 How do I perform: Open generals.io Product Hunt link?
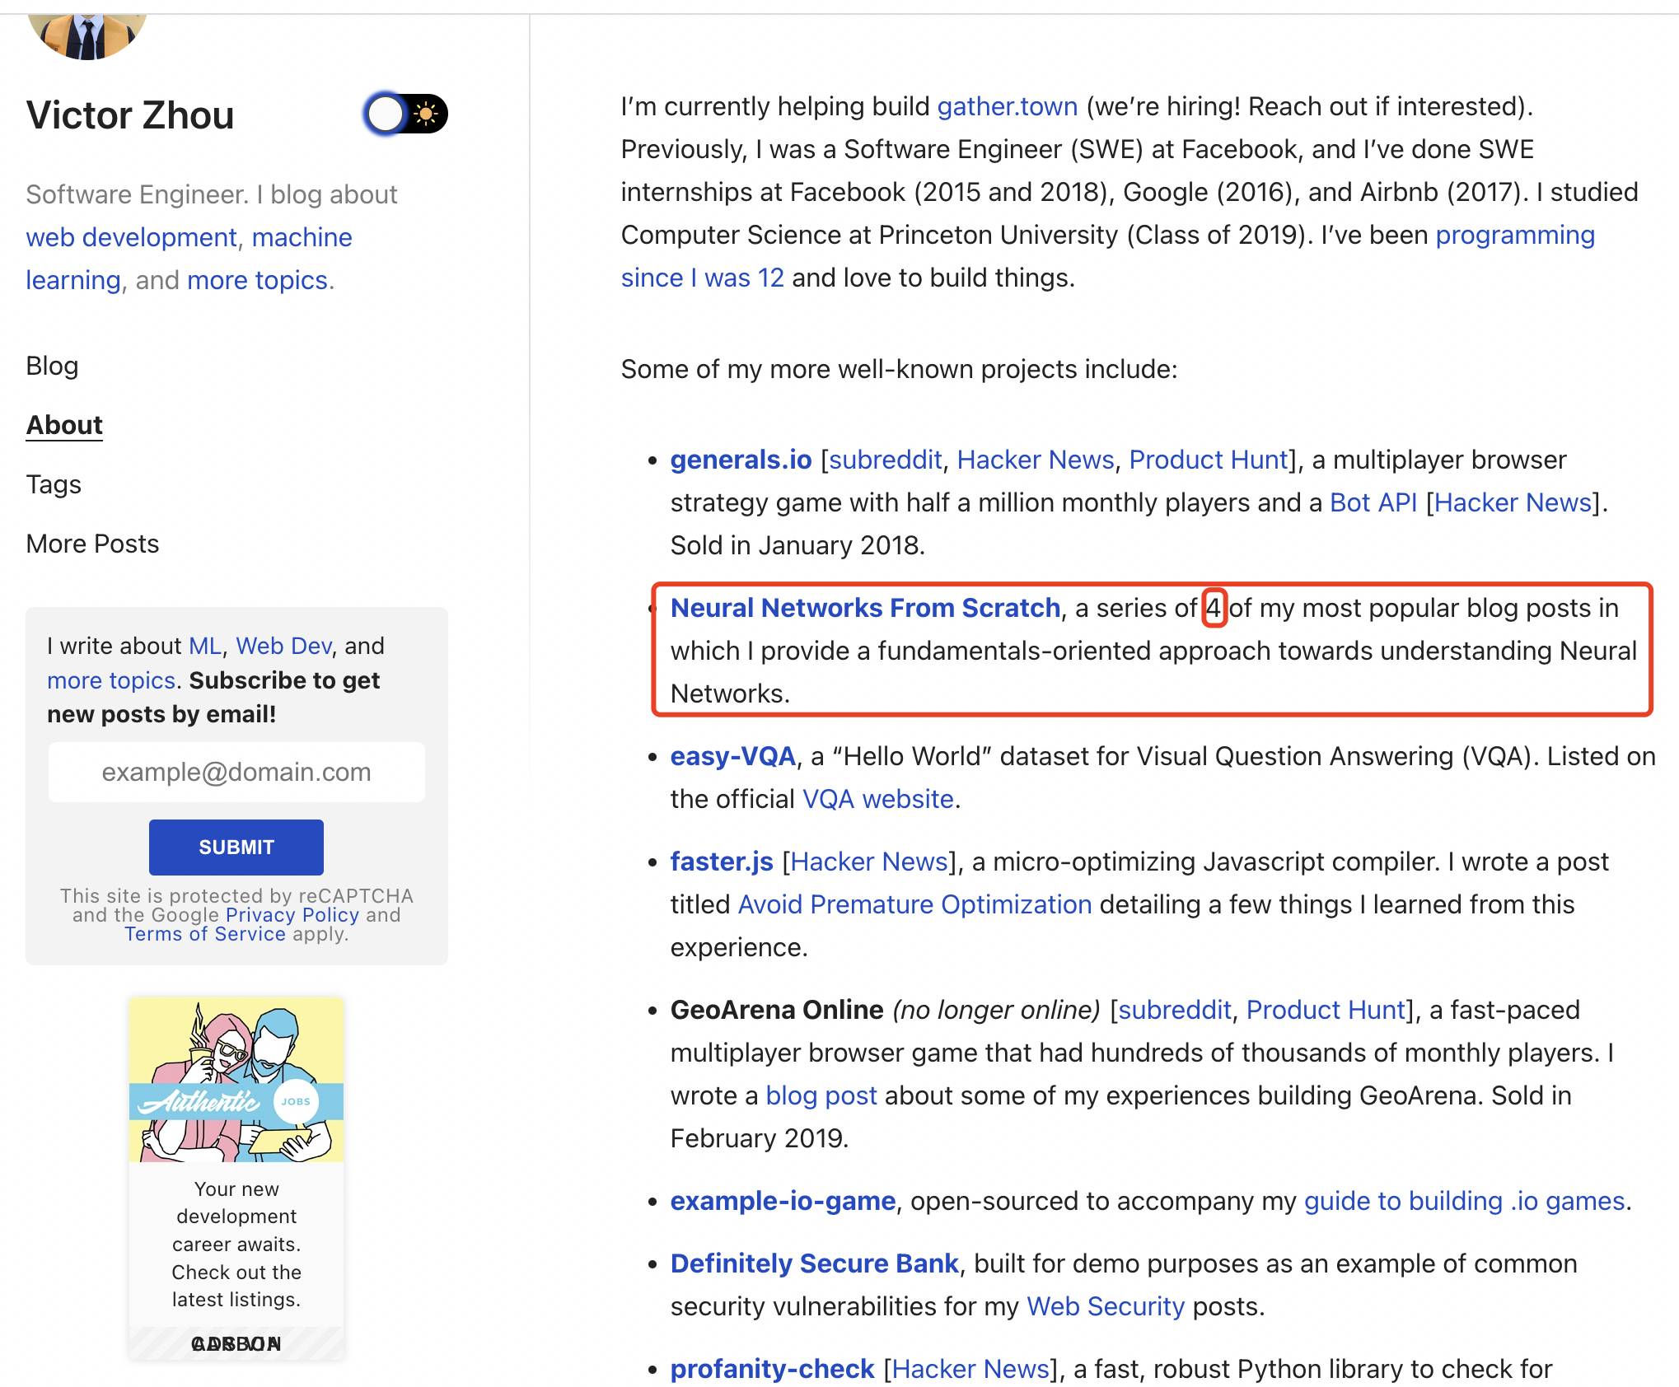point(1209,460)
